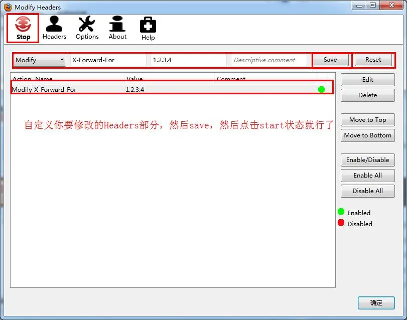Click Disable All button
The image size is (407, 320).
click(x=367, y=191)
